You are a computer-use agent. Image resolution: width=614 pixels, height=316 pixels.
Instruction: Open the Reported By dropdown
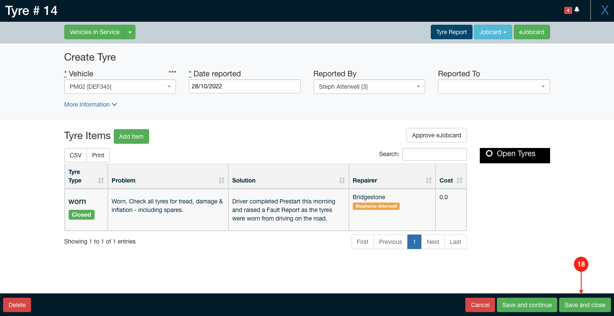369,87
